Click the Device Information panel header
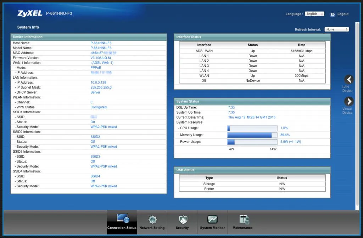This screenshot has height=238, width=363. 89,37
